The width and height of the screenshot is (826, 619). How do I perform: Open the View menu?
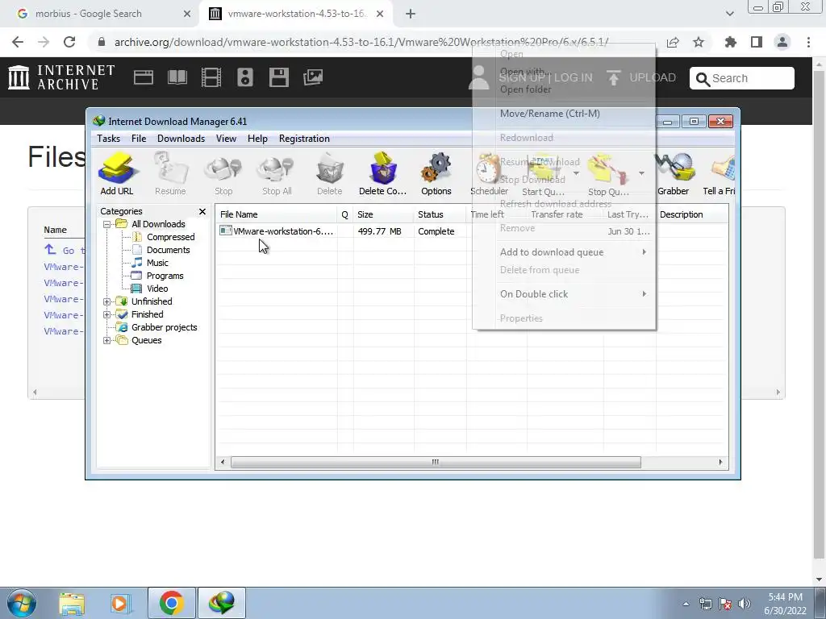[x=226, y=139]
